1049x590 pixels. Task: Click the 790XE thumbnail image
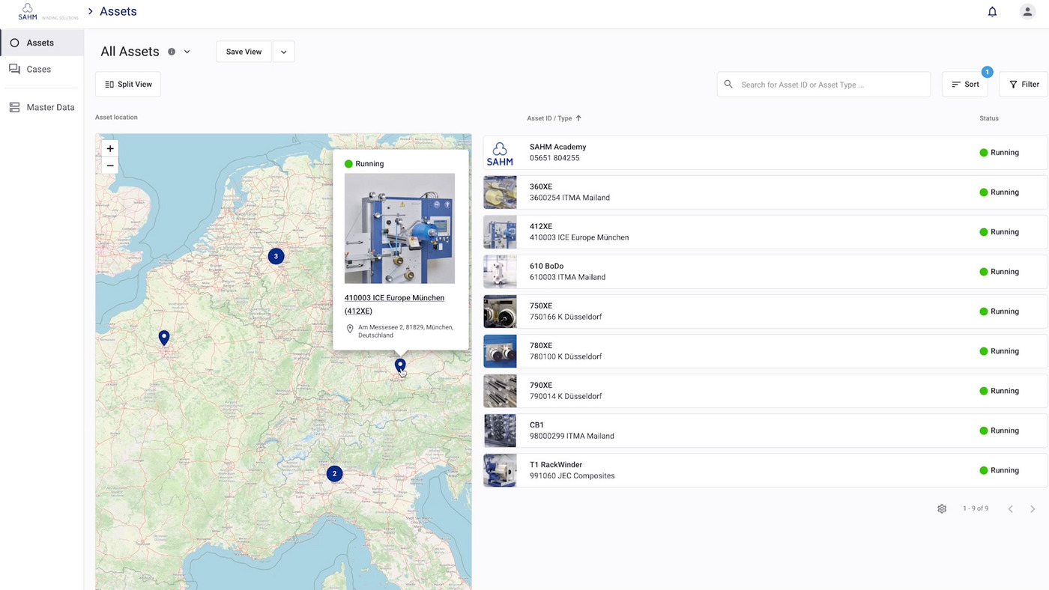point(500,391)
